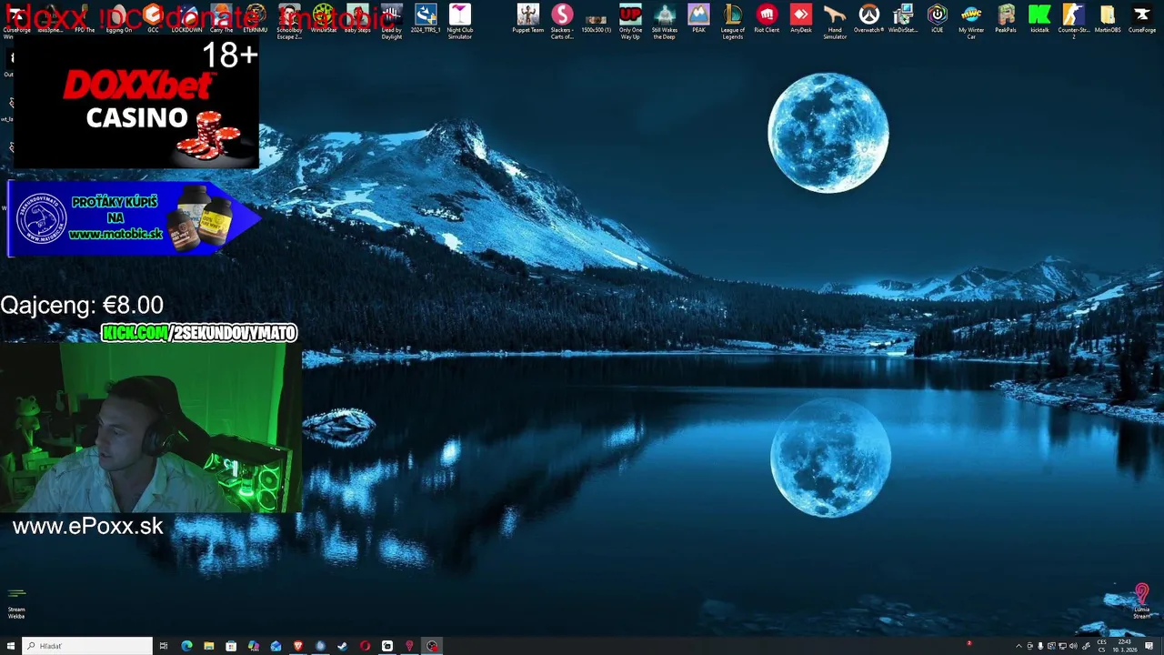Open the Carry The desktop shortcut
1164x655 pixels.
tap(221, 18)
